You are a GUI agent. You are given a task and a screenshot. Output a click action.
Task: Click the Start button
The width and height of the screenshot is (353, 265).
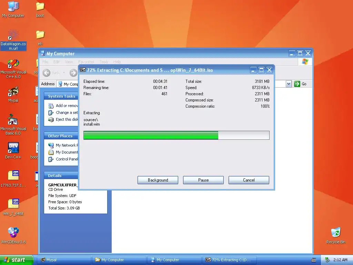click(17, 260)
